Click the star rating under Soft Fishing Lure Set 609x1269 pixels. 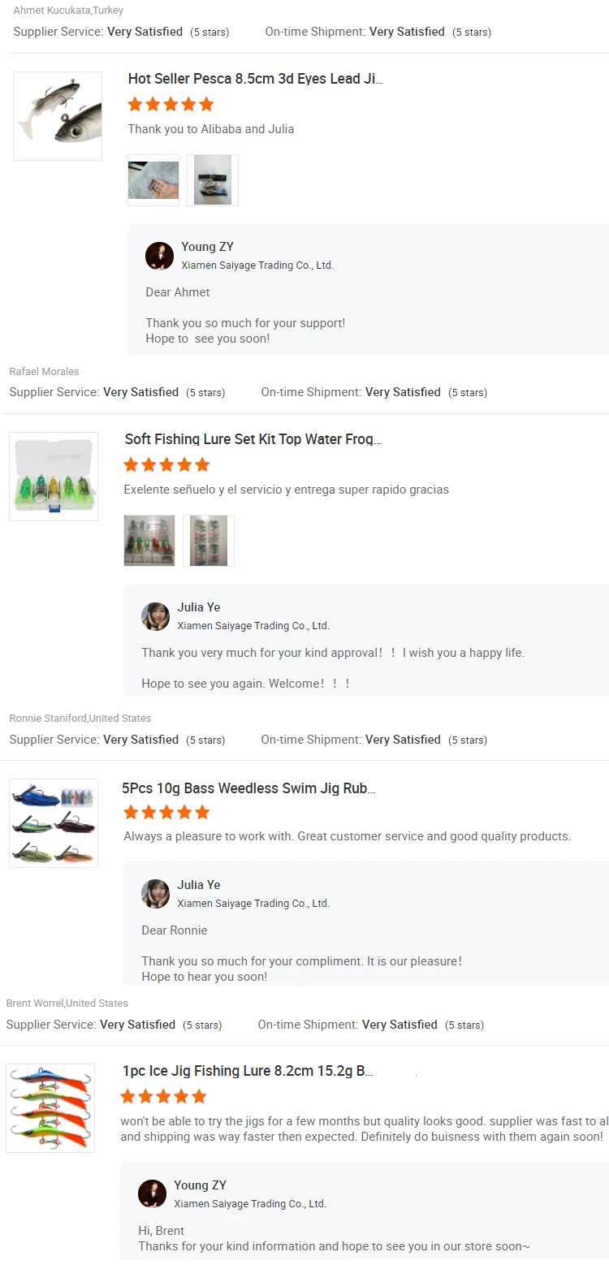(166, 464)
